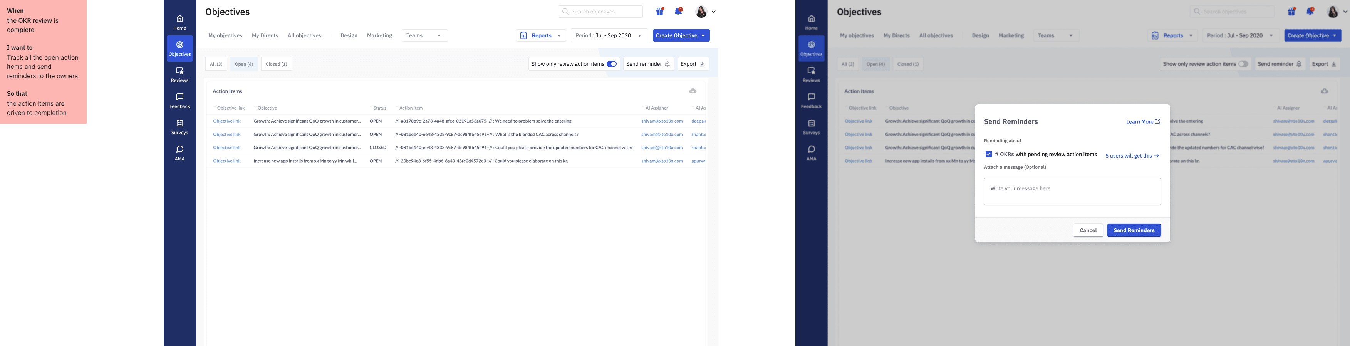The width and height of the screenshot is (1350, 346).
Task: Open the Reports dropdown arrow in the undimmed screen
Action: point(559,36)
